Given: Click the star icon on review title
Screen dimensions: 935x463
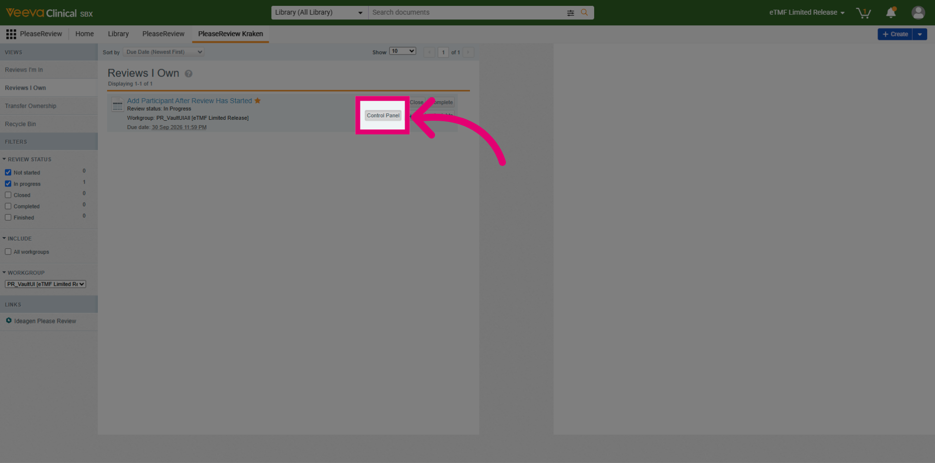Looking at the screenshot, I should (x=258, y=101).
